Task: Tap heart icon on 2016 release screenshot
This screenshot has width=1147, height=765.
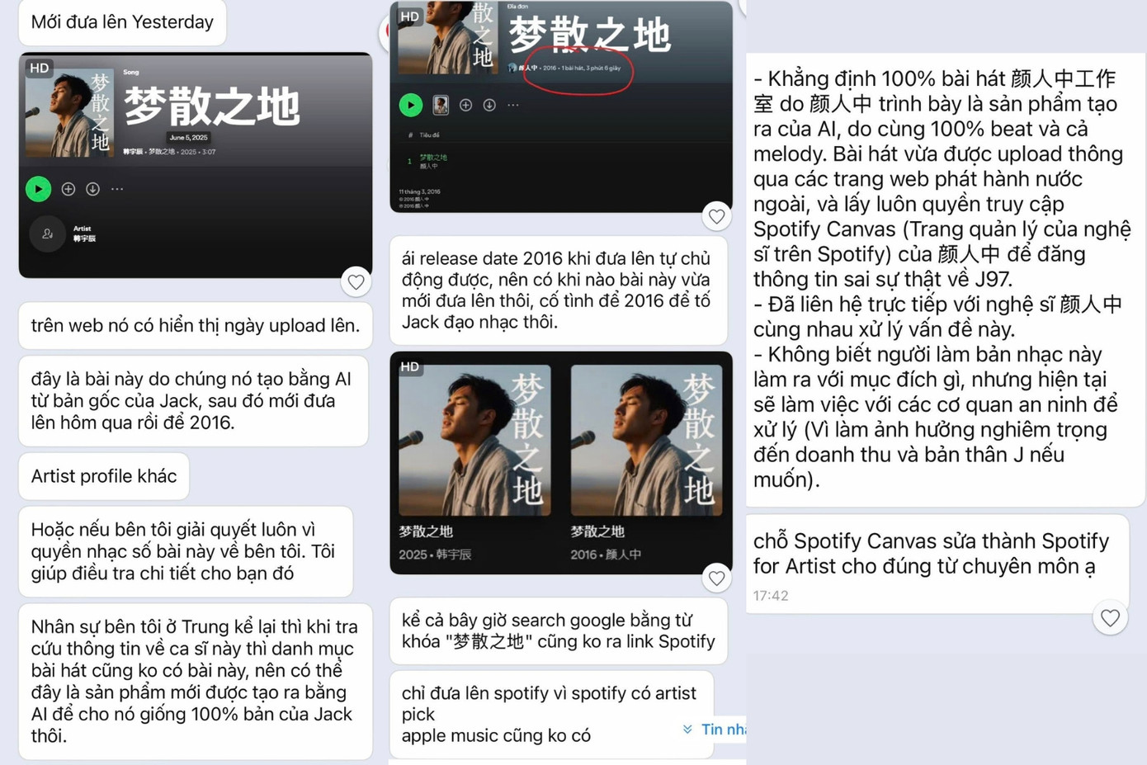Action: point(716,216)
